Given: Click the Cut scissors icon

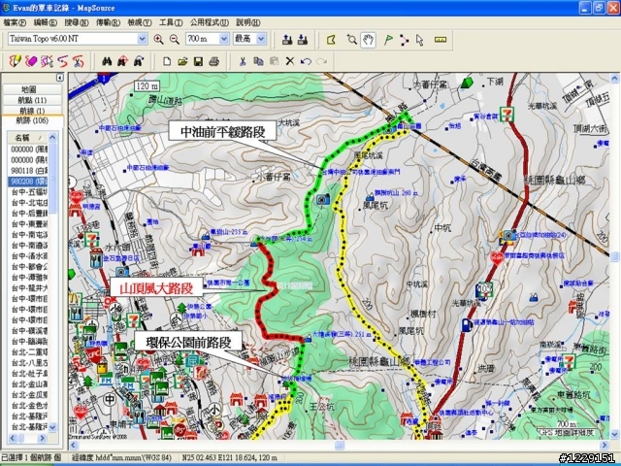Looking at the screenshot, I should (x=243, y=61).
